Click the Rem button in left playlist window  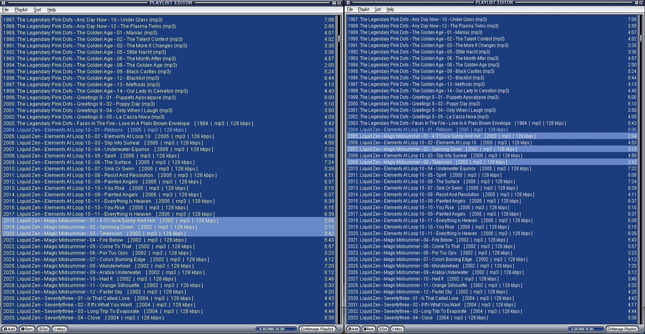click(27, 329)
